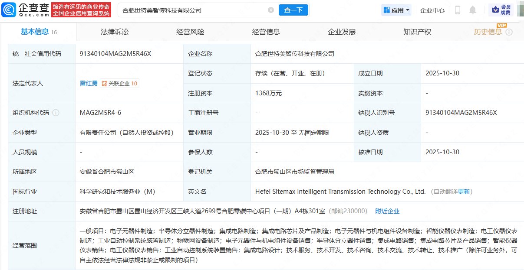Image resolution: width=524 pixels, height=270 pixels.
Task: Open the 关联企业 10 badge
Action: coord(120,83)
